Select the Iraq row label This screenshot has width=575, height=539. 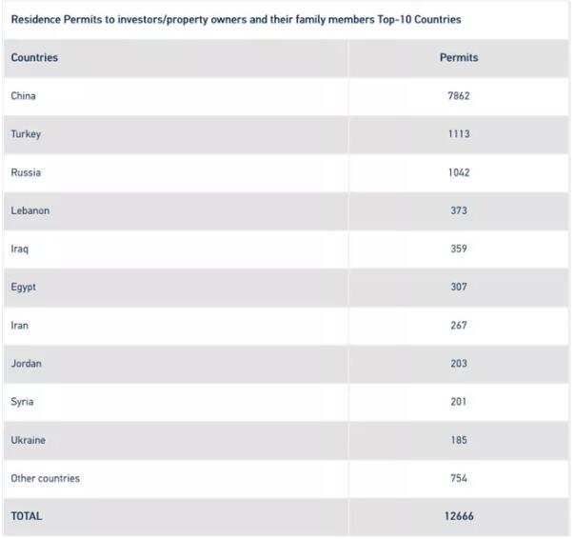point(20,249)
